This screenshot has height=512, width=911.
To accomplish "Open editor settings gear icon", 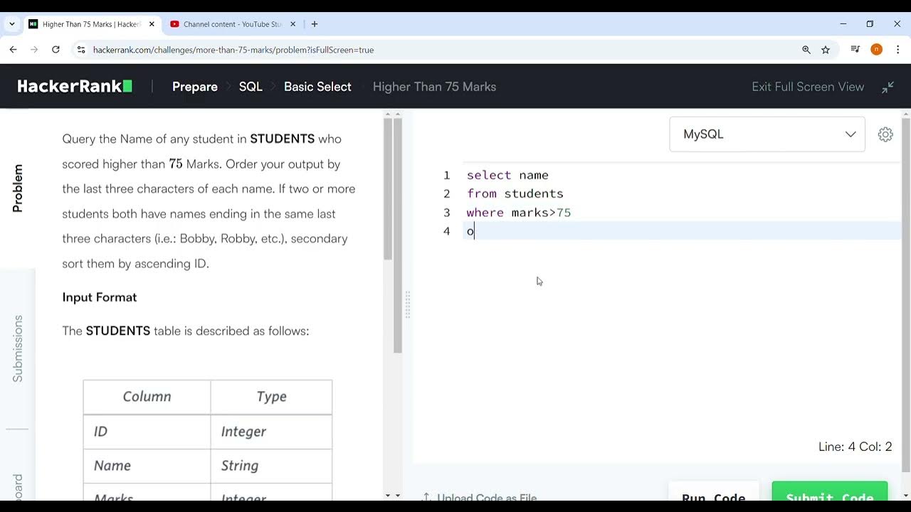I will (x=885, y=134).
